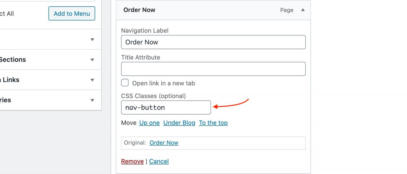The image size is (407, 174).
Task: Move the item with the "Up one" link
Action: (x=149, y=123)
